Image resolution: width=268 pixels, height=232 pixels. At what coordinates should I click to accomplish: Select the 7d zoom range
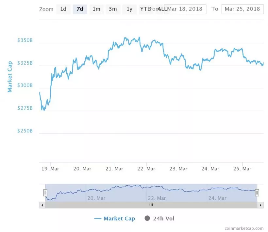pyautogui.click(x=80, y=9)
